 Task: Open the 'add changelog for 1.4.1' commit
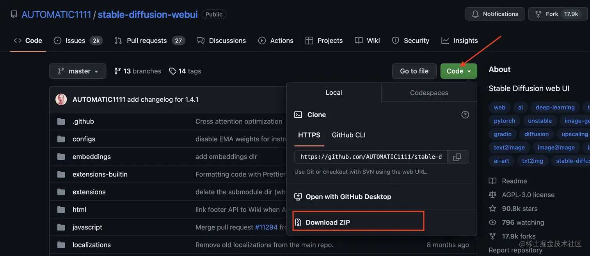163,99
